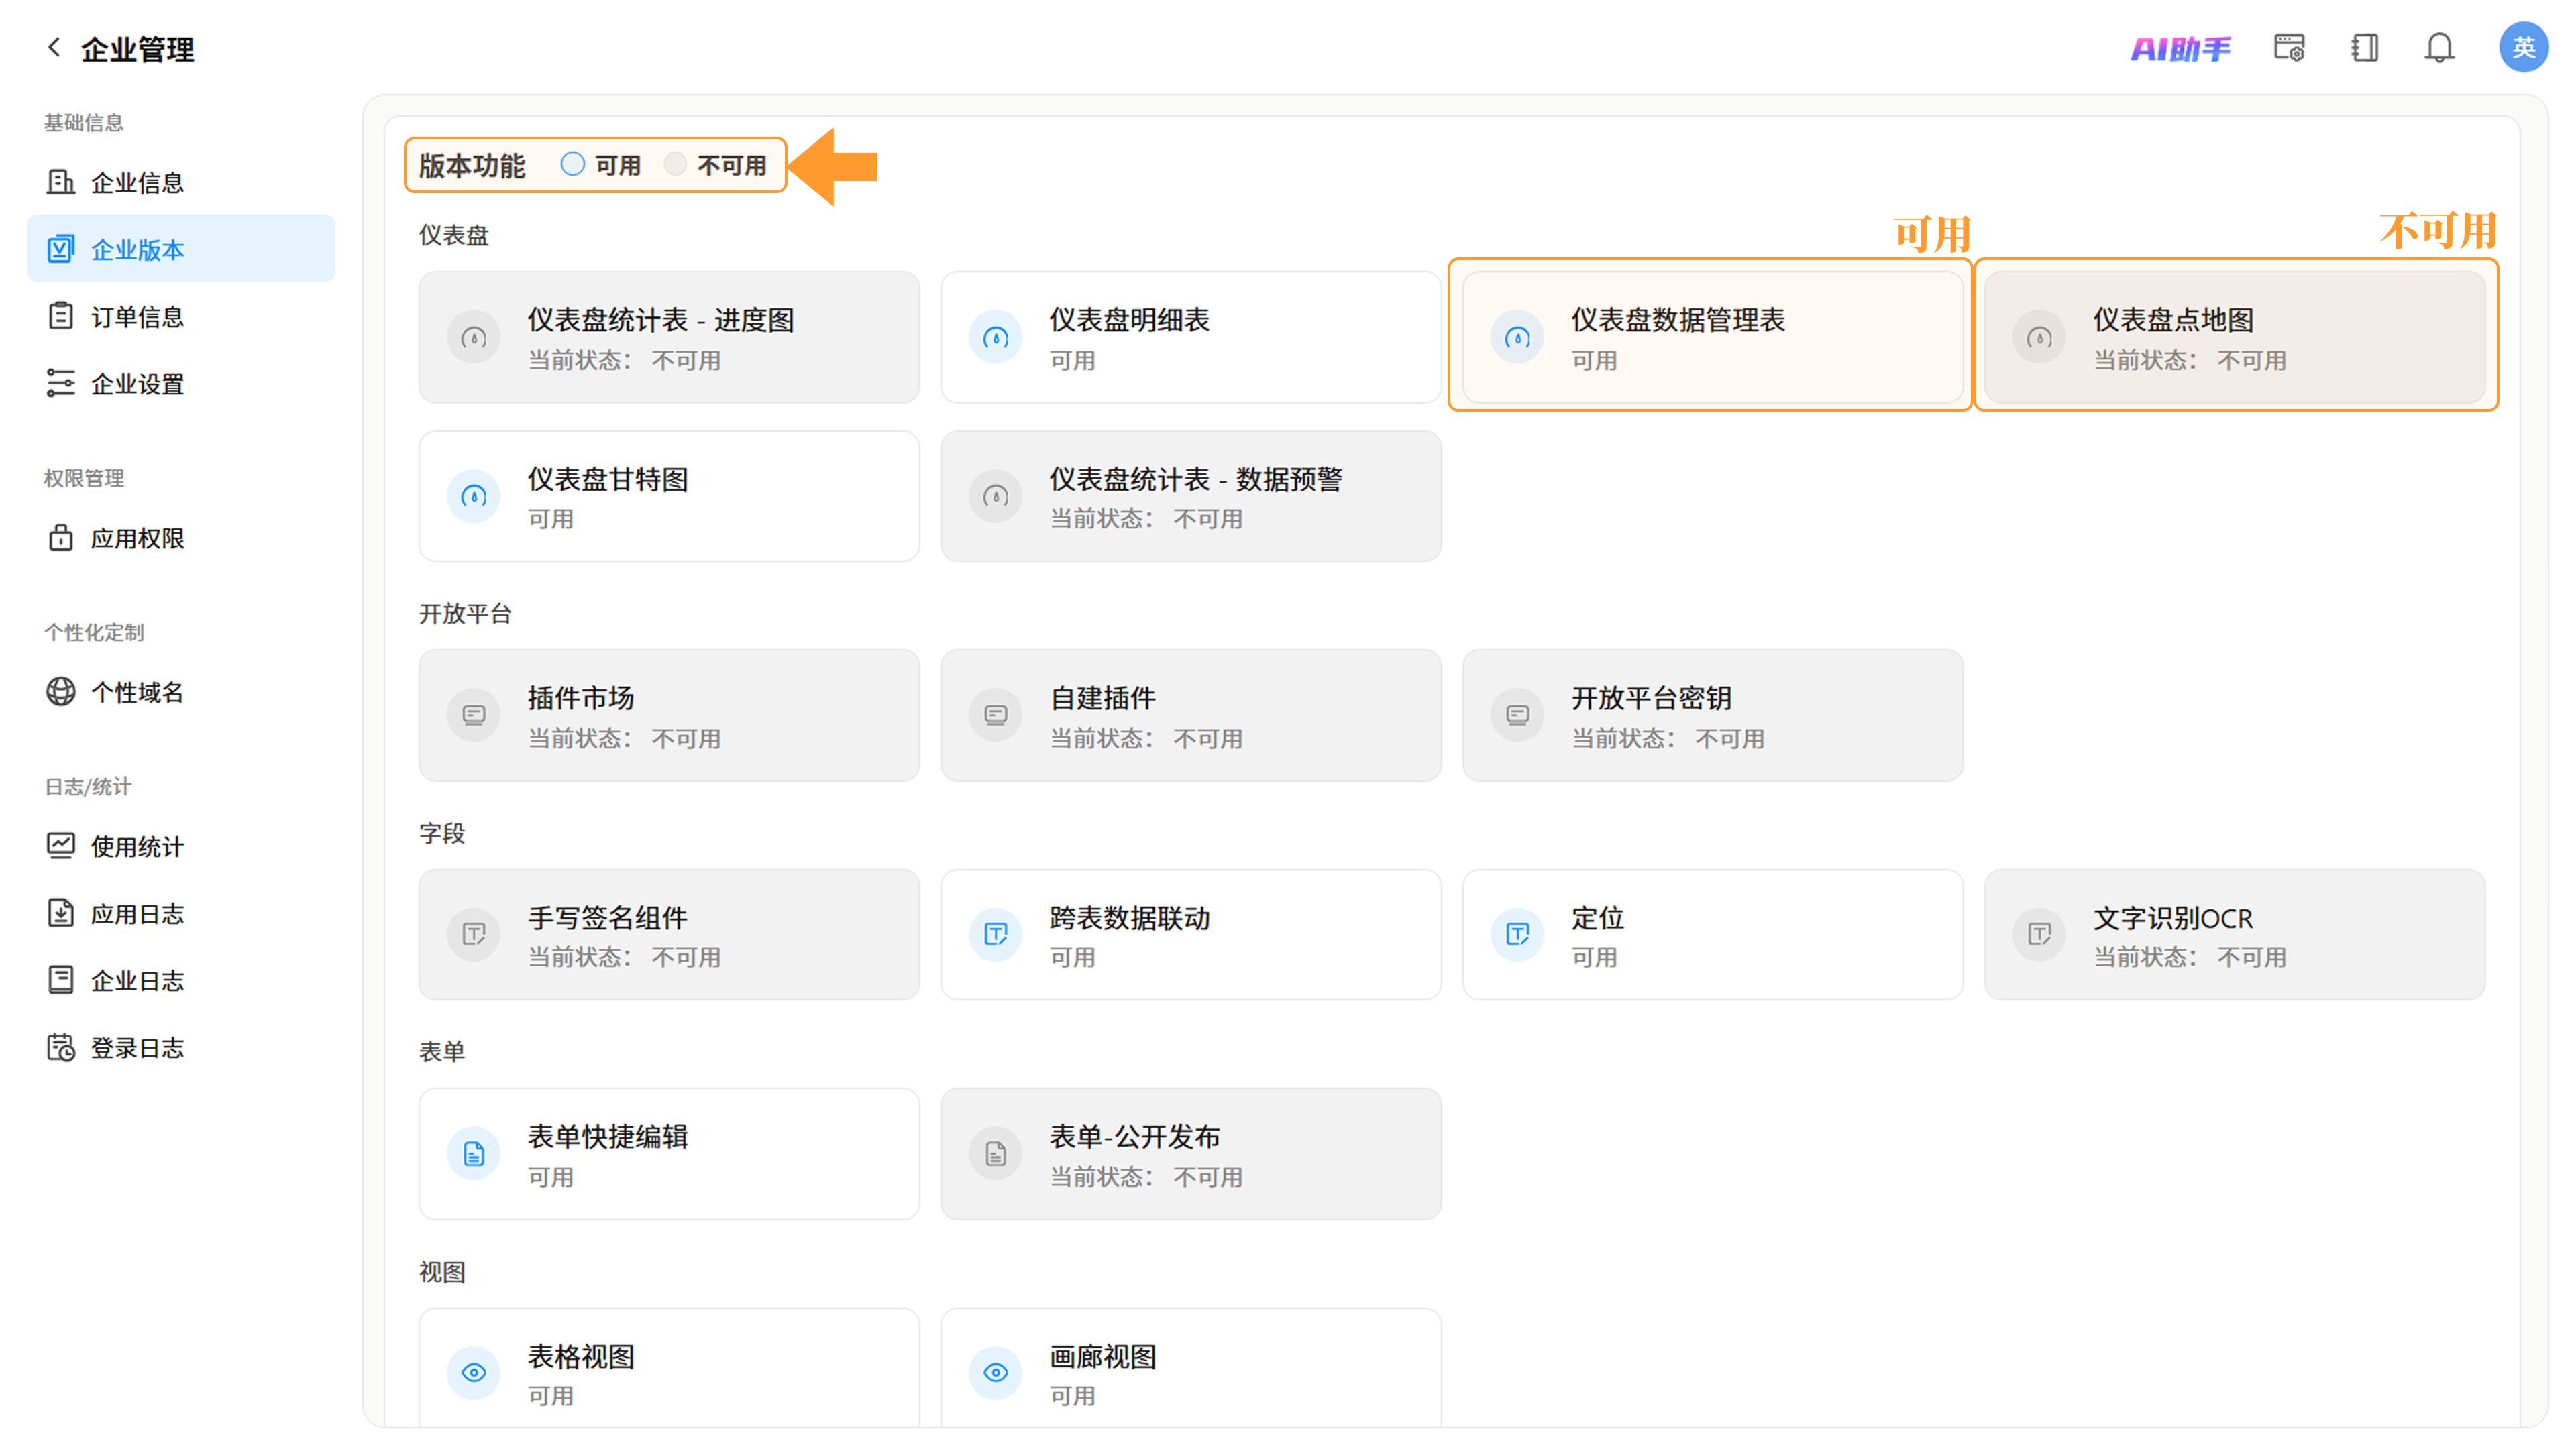Go back using the arrow beside 企业管理
The height and width of the screenshot is (1447, 2576).
54,47
